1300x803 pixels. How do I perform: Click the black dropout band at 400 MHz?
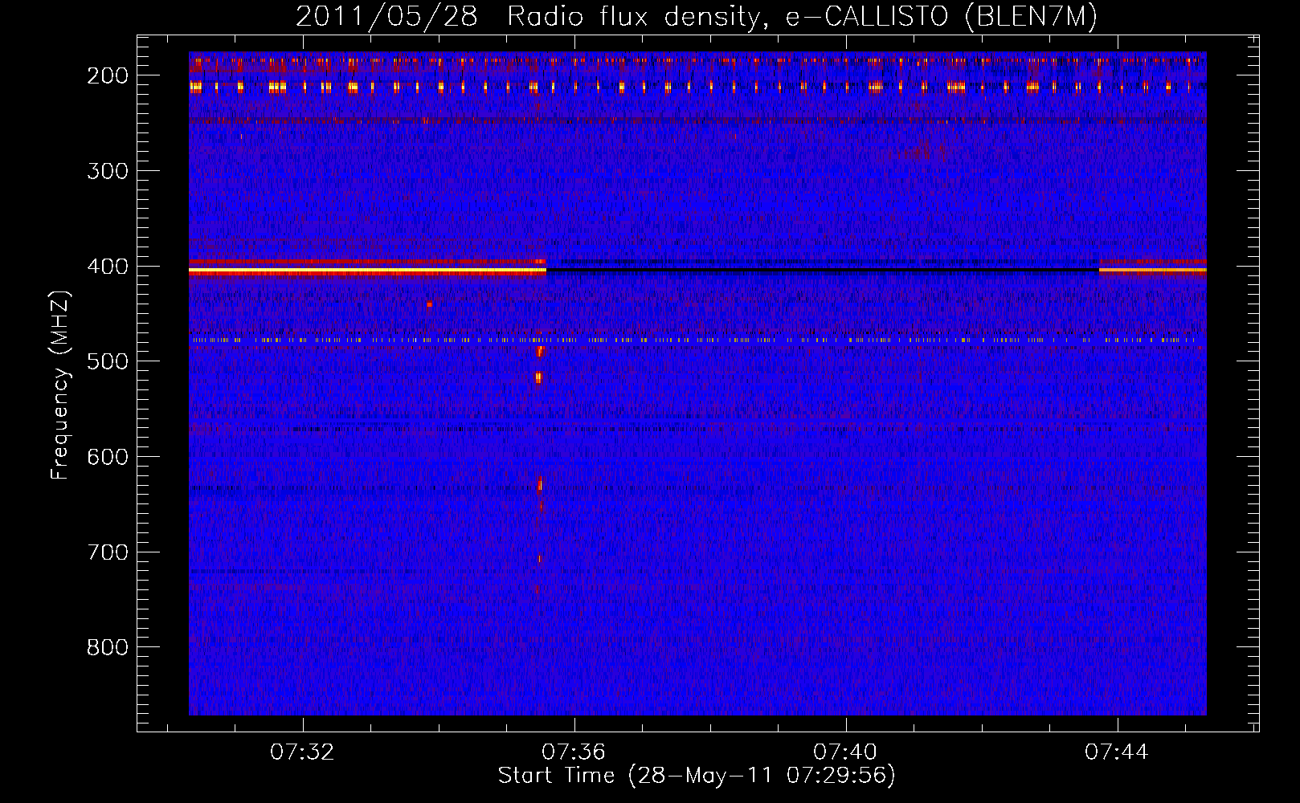[x=823, y=270]
